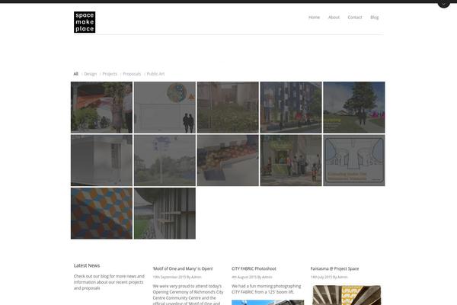Click Admin author under CITY FABRIC post
This screenshot has height=305, width=457.
(267, 277)
